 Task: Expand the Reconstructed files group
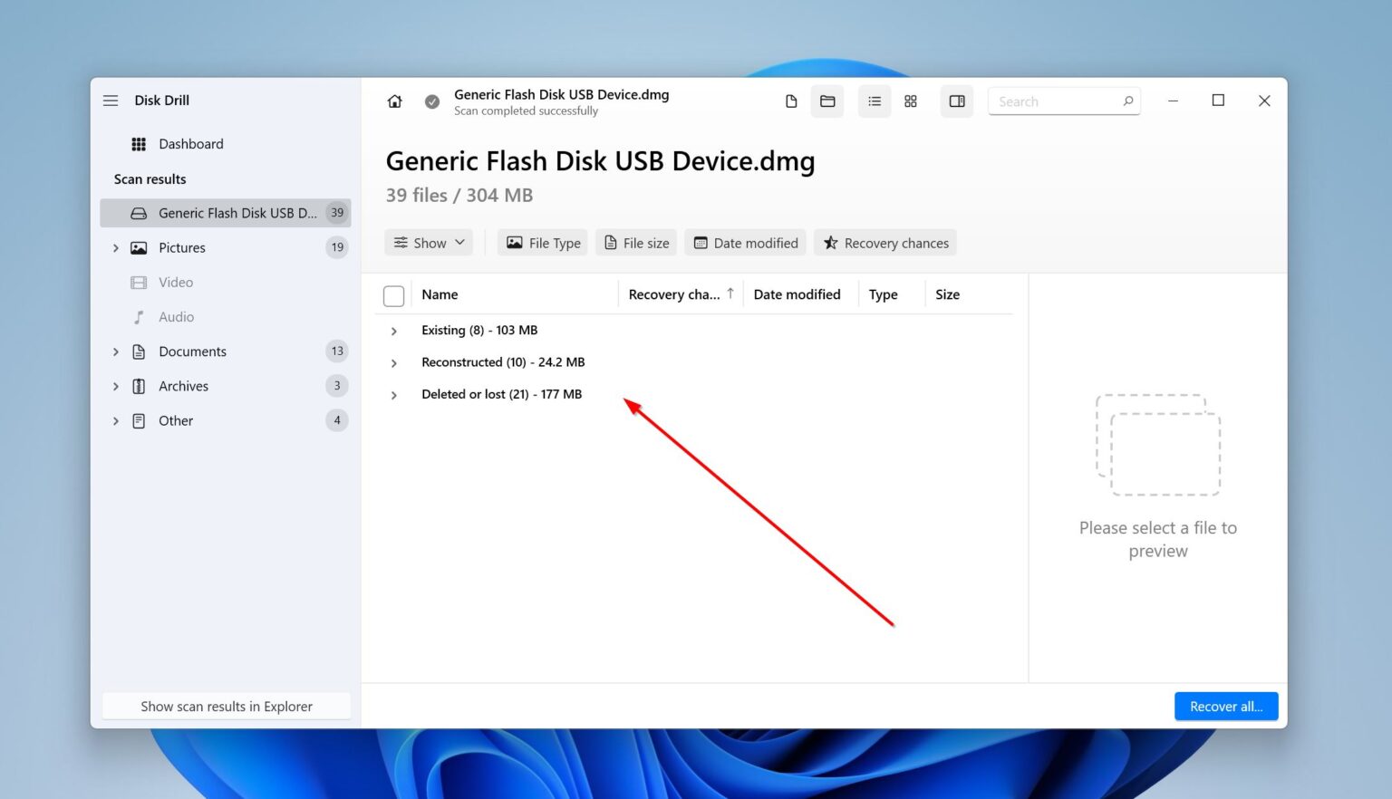click(393, 362)
